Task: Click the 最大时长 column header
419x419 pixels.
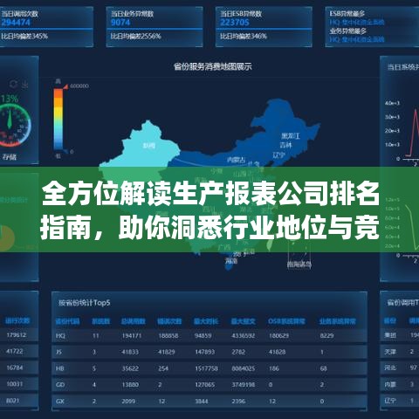Action: (x=206, y=321)
